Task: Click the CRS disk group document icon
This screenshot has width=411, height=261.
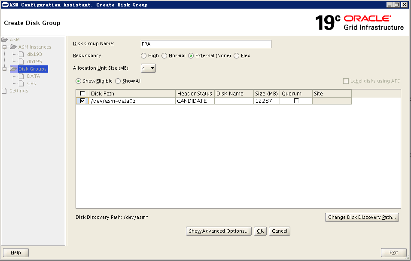Action: click(x=21, y=84)
